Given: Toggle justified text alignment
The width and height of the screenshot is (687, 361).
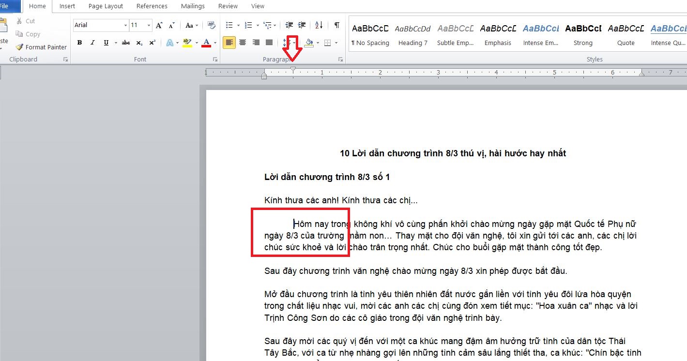Looking at the screenshot, I should [269, 43].
